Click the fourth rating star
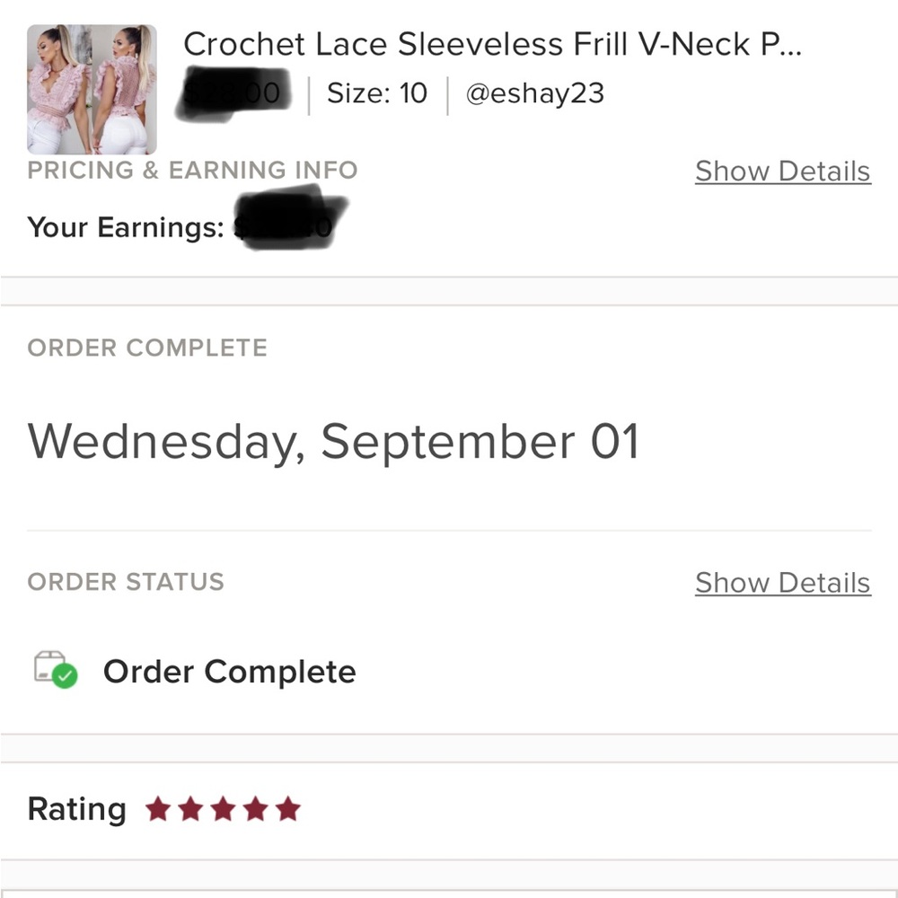The image size is (898, 898). pos(255,809)
